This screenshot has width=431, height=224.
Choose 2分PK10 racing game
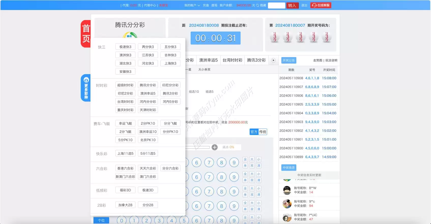pos(148,123)
